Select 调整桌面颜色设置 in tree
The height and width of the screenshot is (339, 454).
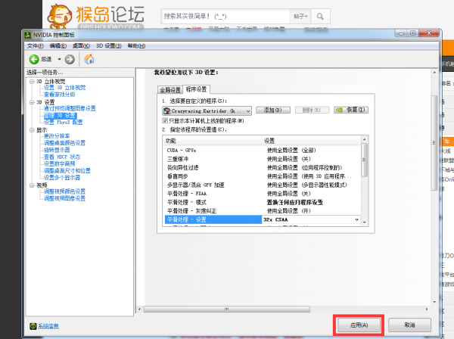coord(64,143)
